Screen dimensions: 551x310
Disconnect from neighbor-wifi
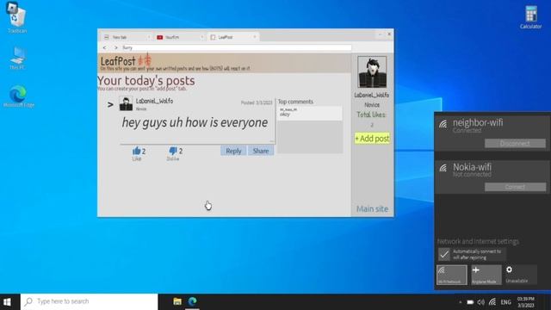515,144
